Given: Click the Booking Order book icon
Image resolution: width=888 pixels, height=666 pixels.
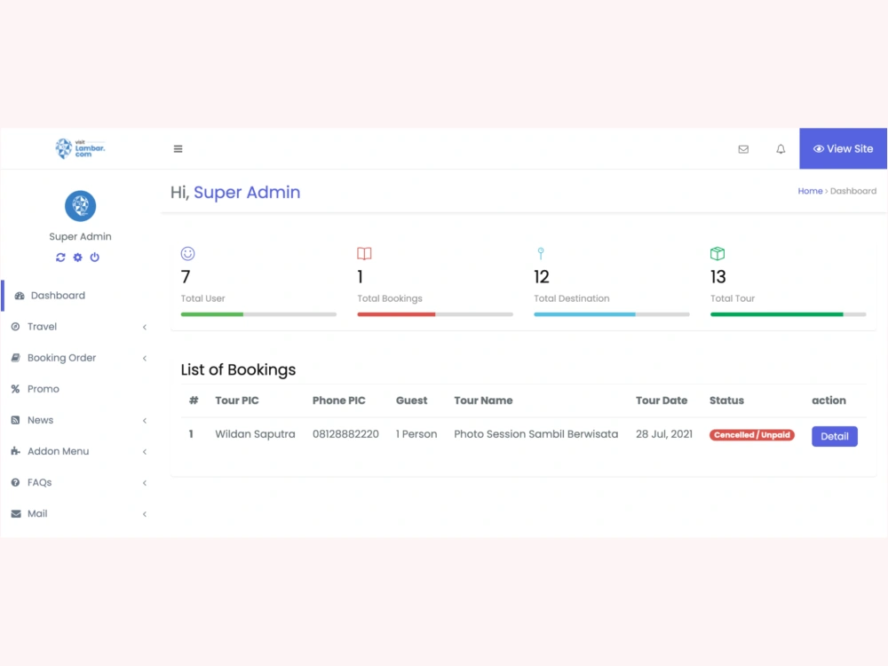Looking at the screenshot, I should (15, 358).
